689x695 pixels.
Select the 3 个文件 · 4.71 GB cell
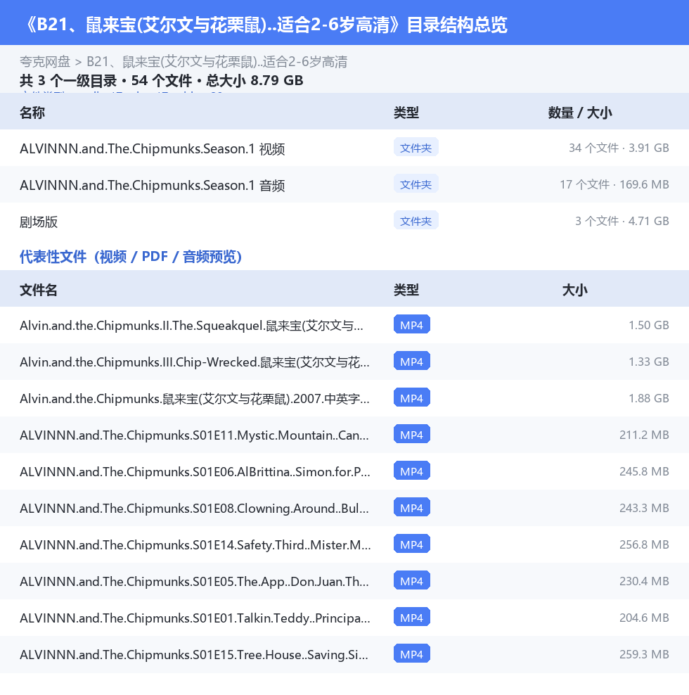[622, 221]
